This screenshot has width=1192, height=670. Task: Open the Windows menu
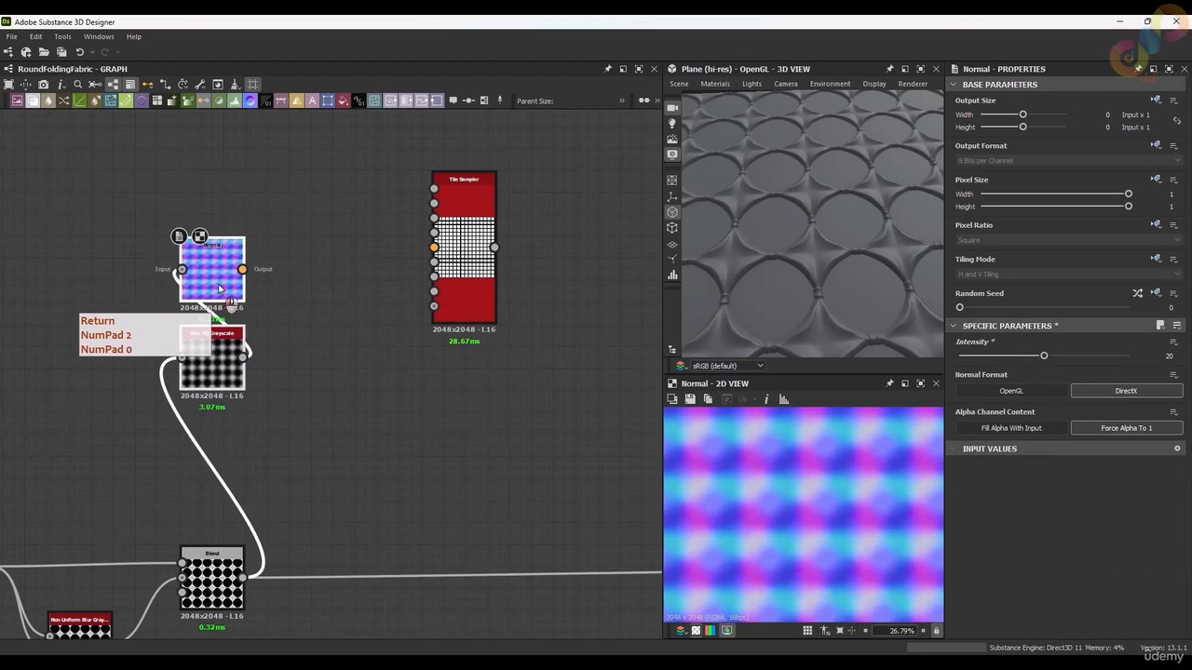point(99,36)
